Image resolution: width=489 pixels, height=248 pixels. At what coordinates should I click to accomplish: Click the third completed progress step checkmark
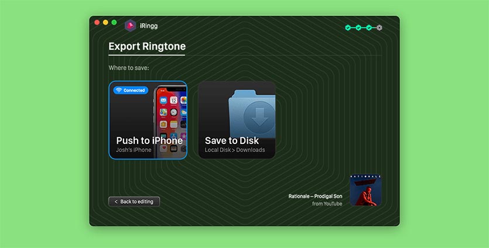pyautogui.click(x=369, y=27)
